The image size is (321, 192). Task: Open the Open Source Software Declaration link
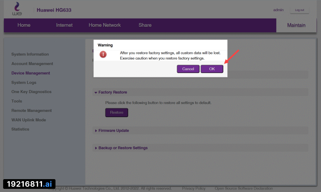coord(244,189)
